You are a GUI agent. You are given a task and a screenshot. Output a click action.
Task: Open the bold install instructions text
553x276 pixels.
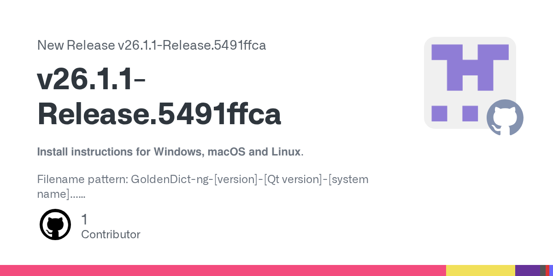170,152
